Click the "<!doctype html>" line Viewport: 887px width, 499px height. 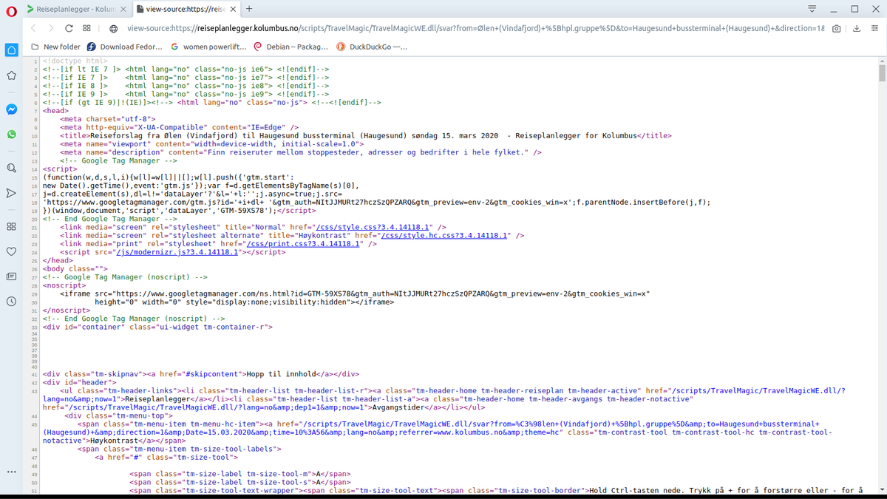point(75,61)
